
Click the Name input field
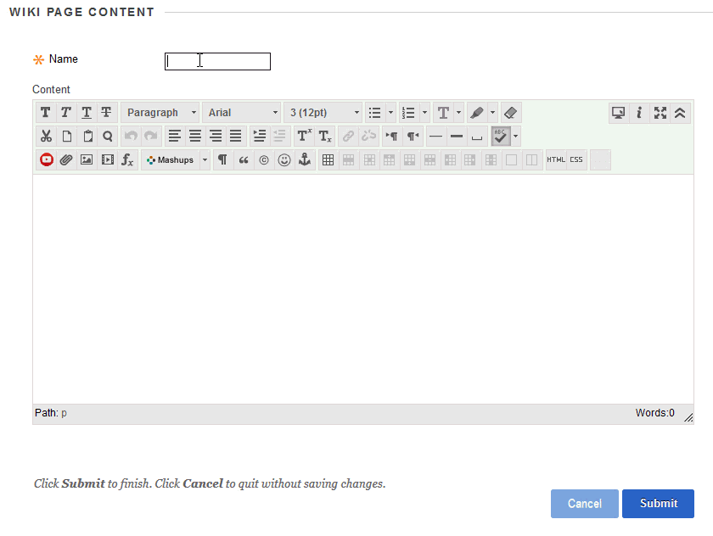pyautogui.click(x=217, y=61)
